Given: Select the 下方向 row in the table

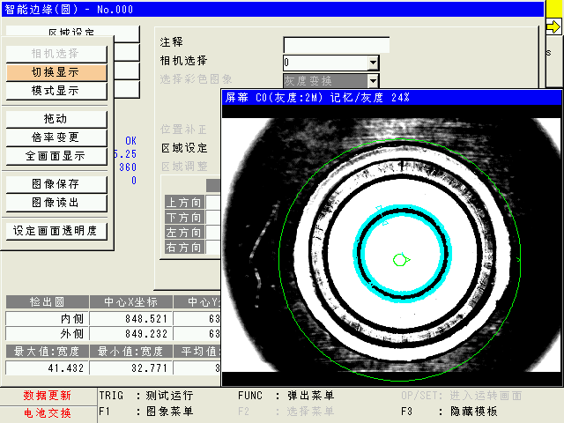Looking at the screenshot, I should pos(184,218).
